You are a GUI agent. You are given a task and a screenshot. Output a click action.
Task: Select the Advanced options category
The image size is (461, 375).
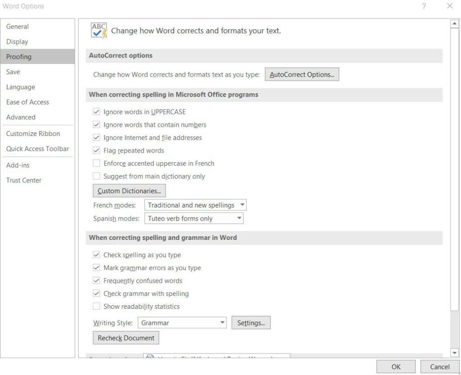(x=21, y=117)
